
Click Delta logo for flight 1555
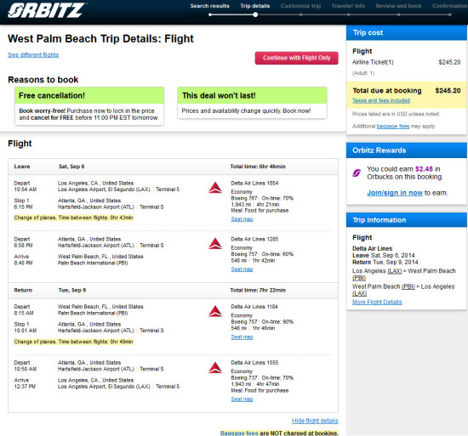coord(215,367)
